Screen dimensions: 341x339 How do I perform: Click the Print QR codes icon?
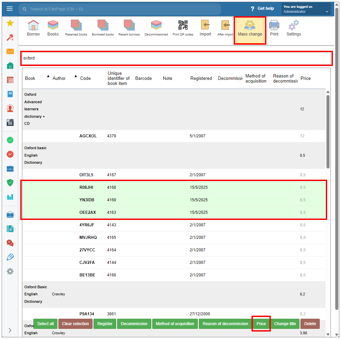click(183, 28)
